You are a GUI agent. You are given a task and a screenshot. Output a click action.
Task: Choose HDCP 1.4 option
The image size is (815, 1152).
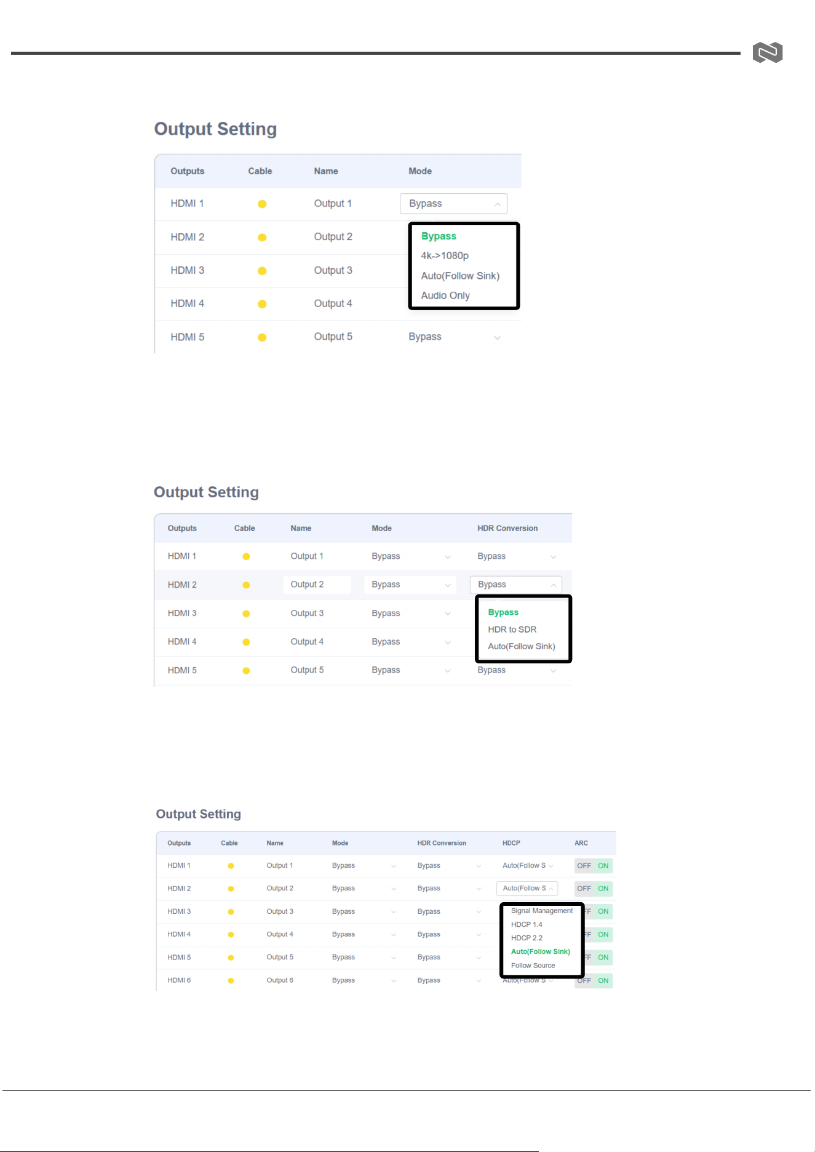pyautogui.click(x=527, y=925)
